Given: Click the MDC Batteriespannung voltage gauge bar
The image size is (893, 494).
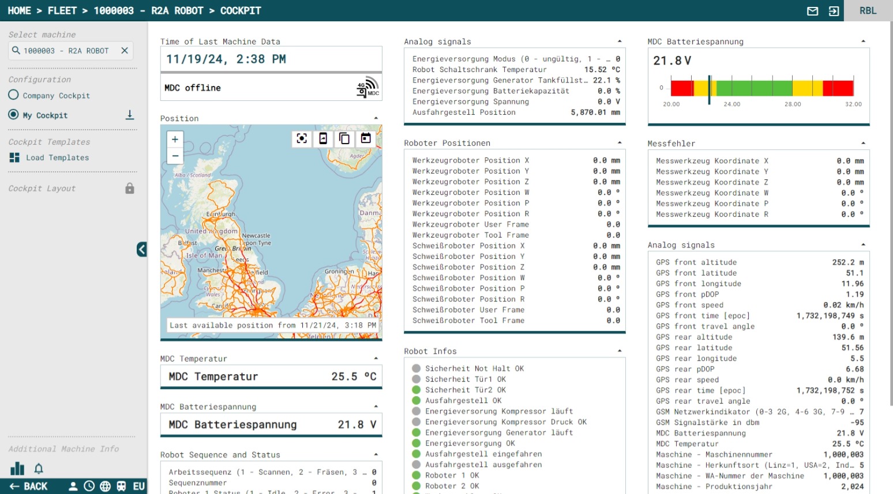Looking at the screenshot, I should [x=761, y=88].
